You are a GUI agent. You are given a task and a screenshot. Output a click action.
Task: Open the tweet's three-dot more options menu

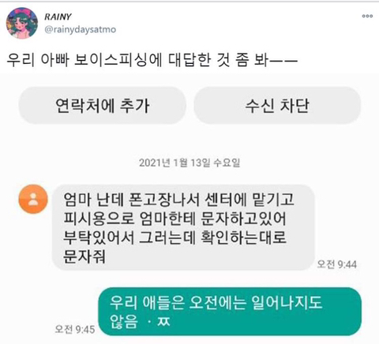tap(367, 16)
